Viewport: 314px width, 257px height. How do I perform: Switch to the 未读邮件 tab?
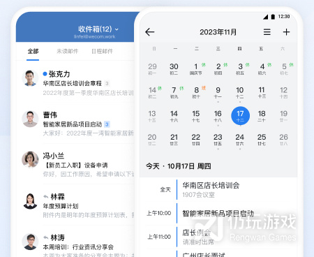click(x=68, y=51)
